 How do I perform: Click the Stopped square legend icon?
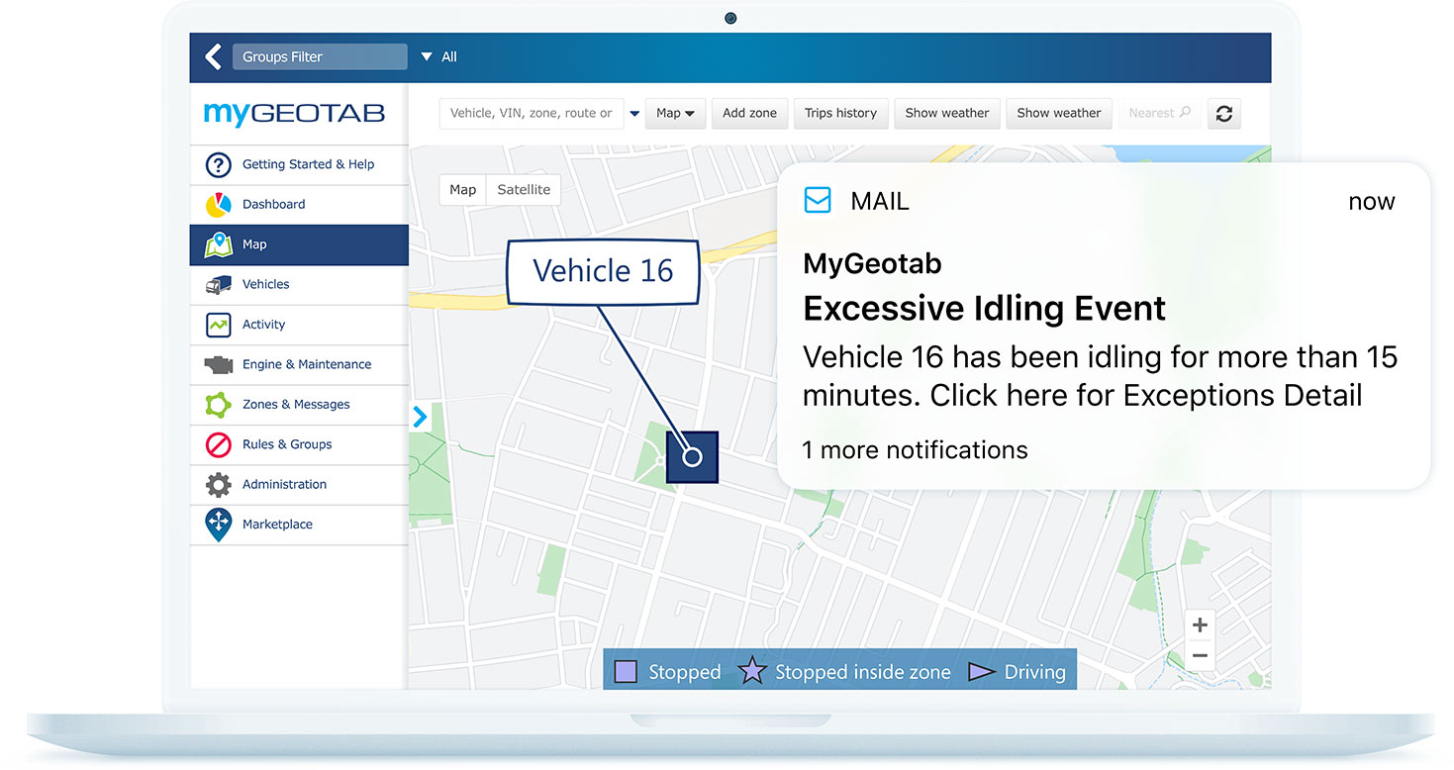[x=626, y=672]
